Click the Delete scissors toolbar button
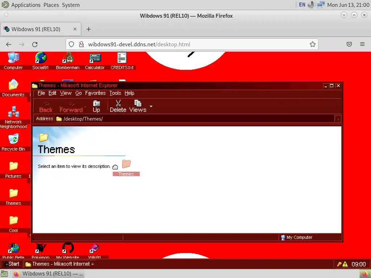The width and height of the screenshot is (371, 278). 118,106
